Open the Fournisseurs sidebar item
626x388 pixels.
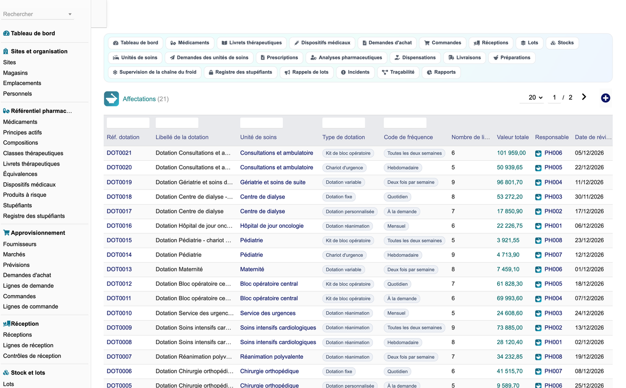[x=20, y=244]
